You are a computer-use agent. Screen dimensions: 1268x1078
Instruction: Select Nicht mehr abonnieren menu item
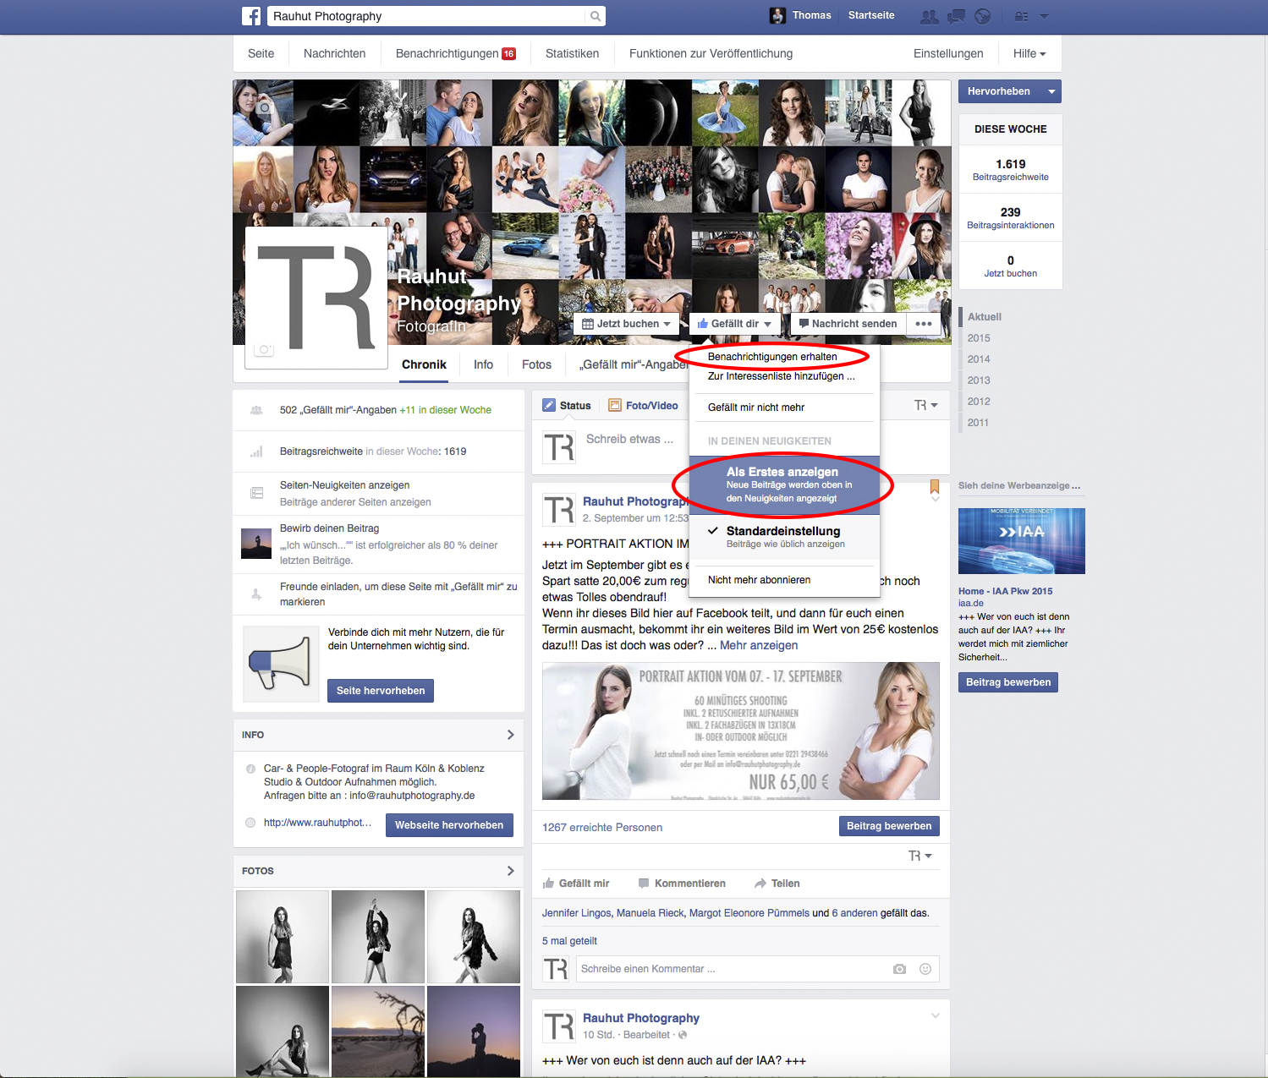pyautogui.click(x=785, y=580)
